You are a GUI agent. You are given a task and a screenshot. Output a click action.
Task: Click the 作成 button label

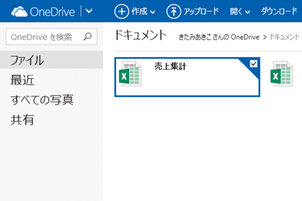pos(139,12)
